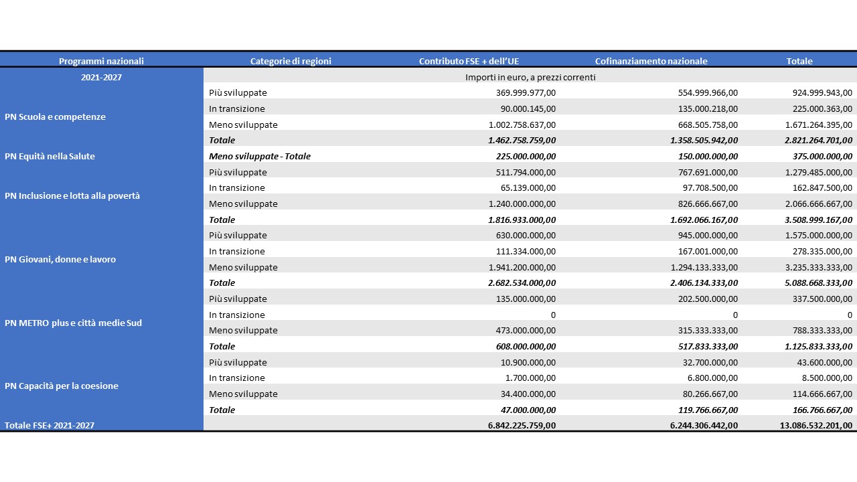Click the '2021-2027' cell below the header
The image size is (857, 482).
pyautogui.click(x=101, y=77)
